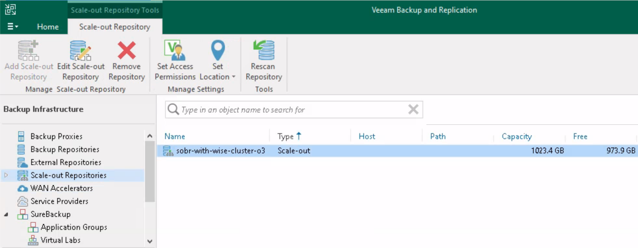This screenshot has height=248, width=638.
Task: Sort by the Type column header
Action: [x=285, y=136]
